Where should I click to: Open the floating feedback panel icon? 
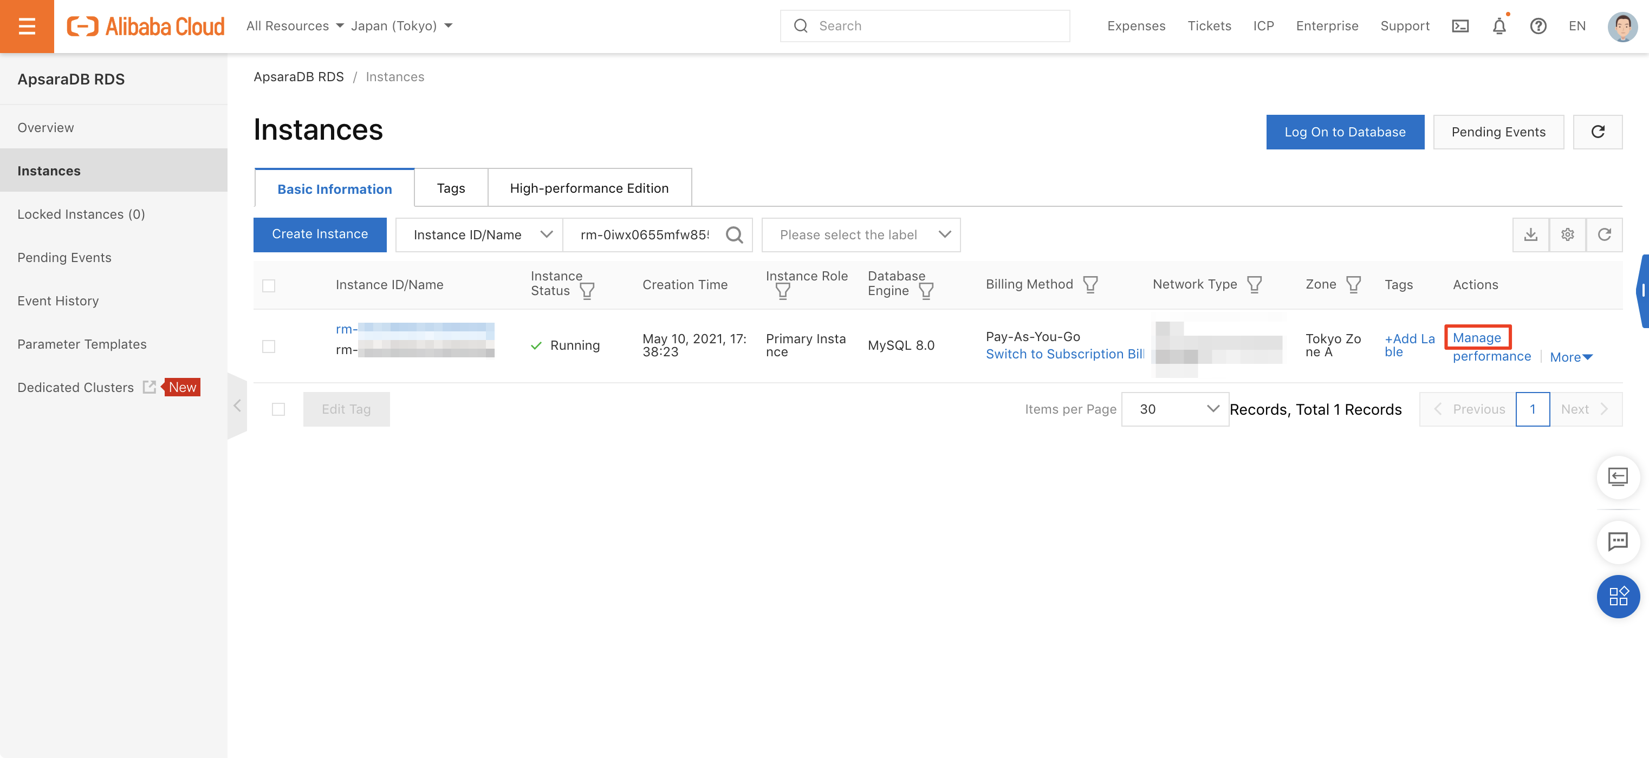1618,476
